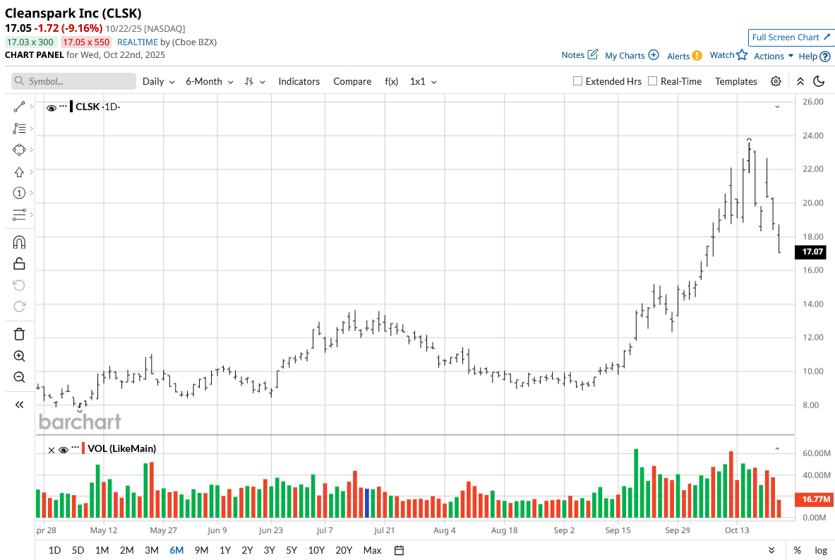Zoom in on the chart

click(19, 356)
